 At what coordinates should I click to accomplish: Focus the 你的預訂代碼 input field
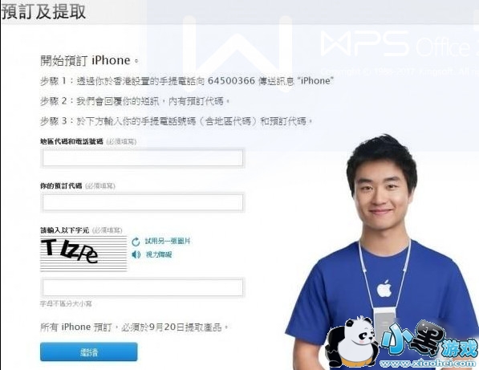(x=143, y=202)
